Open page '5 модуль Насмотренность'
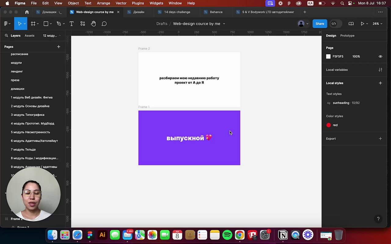391x244 pixels. click(30, 132)
